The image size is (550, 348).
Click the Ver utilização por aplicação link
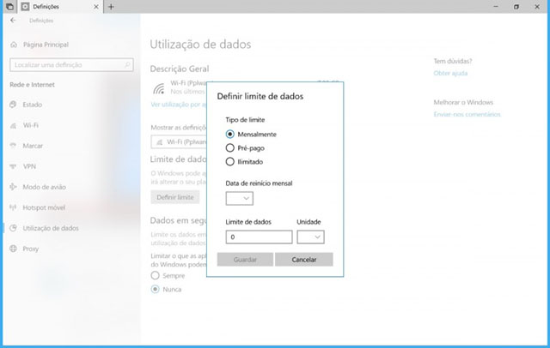[179, 105]
